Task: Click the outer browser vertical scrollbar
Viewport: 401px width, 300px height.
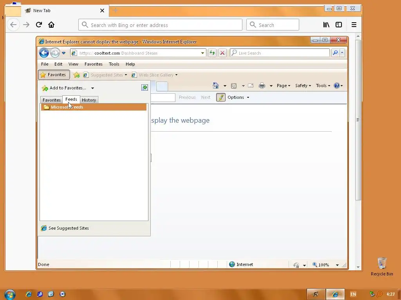Action: [358, 120]
